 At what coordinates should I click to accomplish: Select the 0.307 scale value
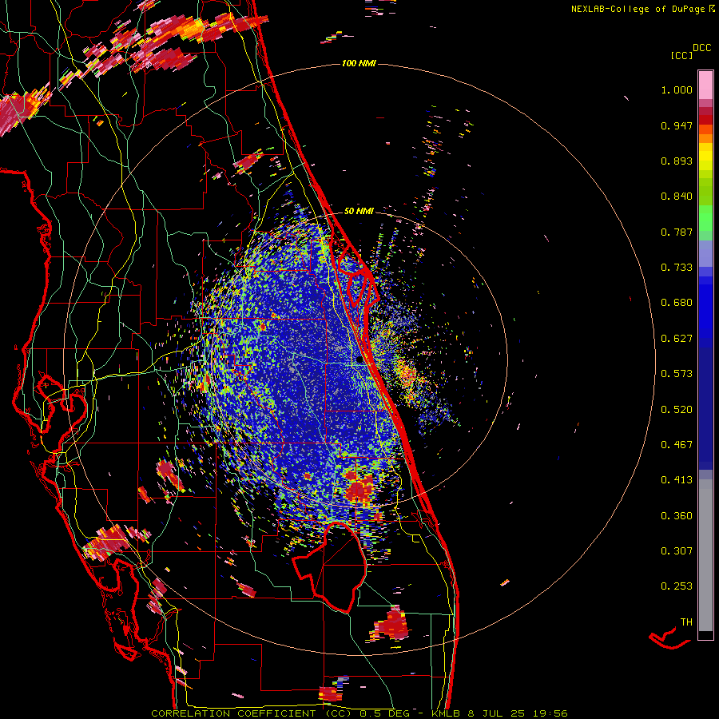click(677, 551)
